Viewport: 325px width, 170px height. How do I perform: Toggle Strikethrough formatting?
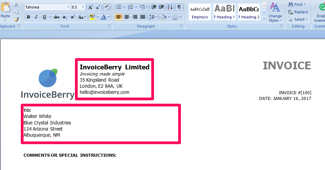tap(56, 17)
